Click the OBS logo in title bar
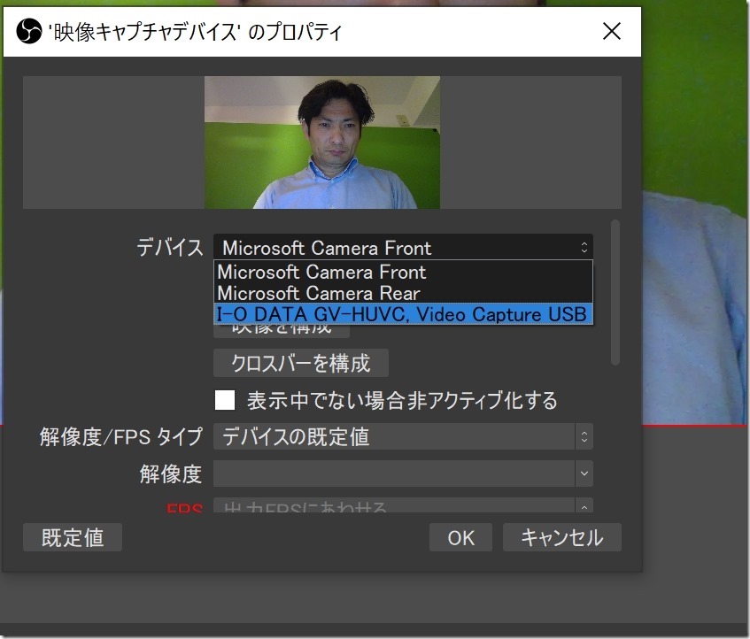This screenshot has width=750, height=639. coord(28,32)
